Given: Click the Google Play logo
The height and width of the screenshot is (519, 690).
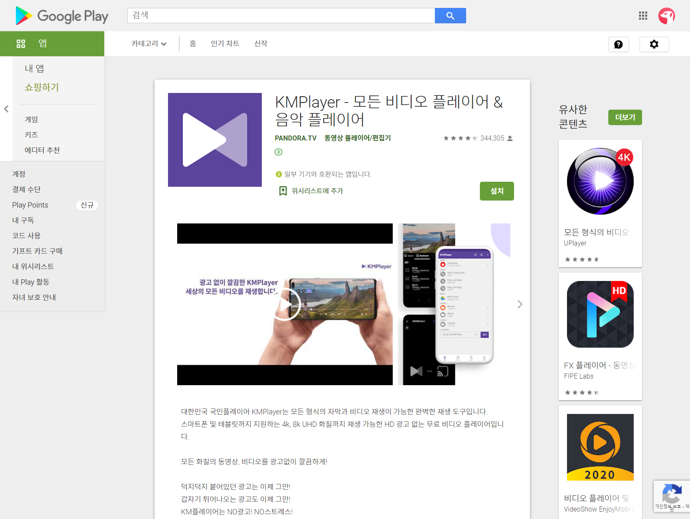Looking at the screenshot, I should tap(62, 16).
